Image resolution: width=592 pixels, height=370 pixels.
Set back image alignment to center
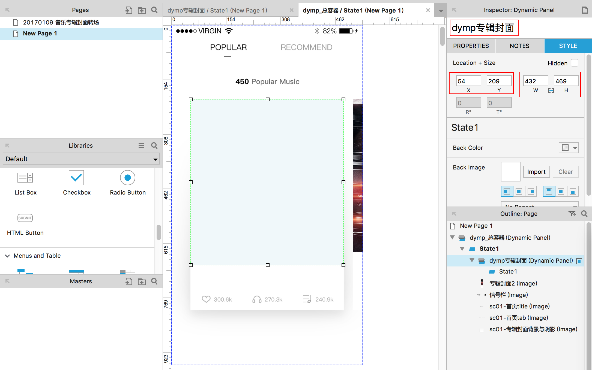point(519,191)
